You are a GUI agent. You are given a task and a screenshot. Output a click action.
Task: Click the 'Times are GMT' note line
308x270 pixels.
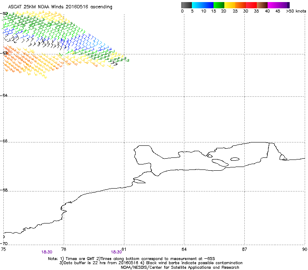(x=132, y=259)
